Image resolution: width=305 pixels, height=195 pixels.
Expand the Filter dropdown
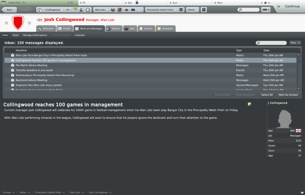tap(295, 43)
